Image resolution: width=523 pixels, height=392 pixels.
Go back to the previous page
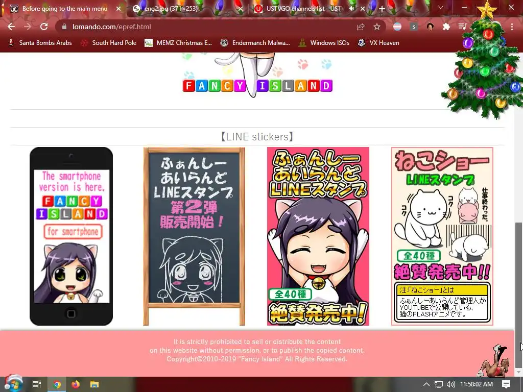pyautogui.click(x=11, y=27)
